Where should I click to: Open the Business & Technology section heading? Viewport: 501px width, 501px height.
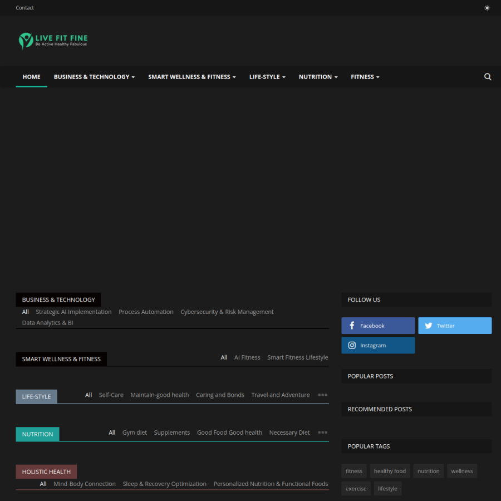[x=58, y=299]
